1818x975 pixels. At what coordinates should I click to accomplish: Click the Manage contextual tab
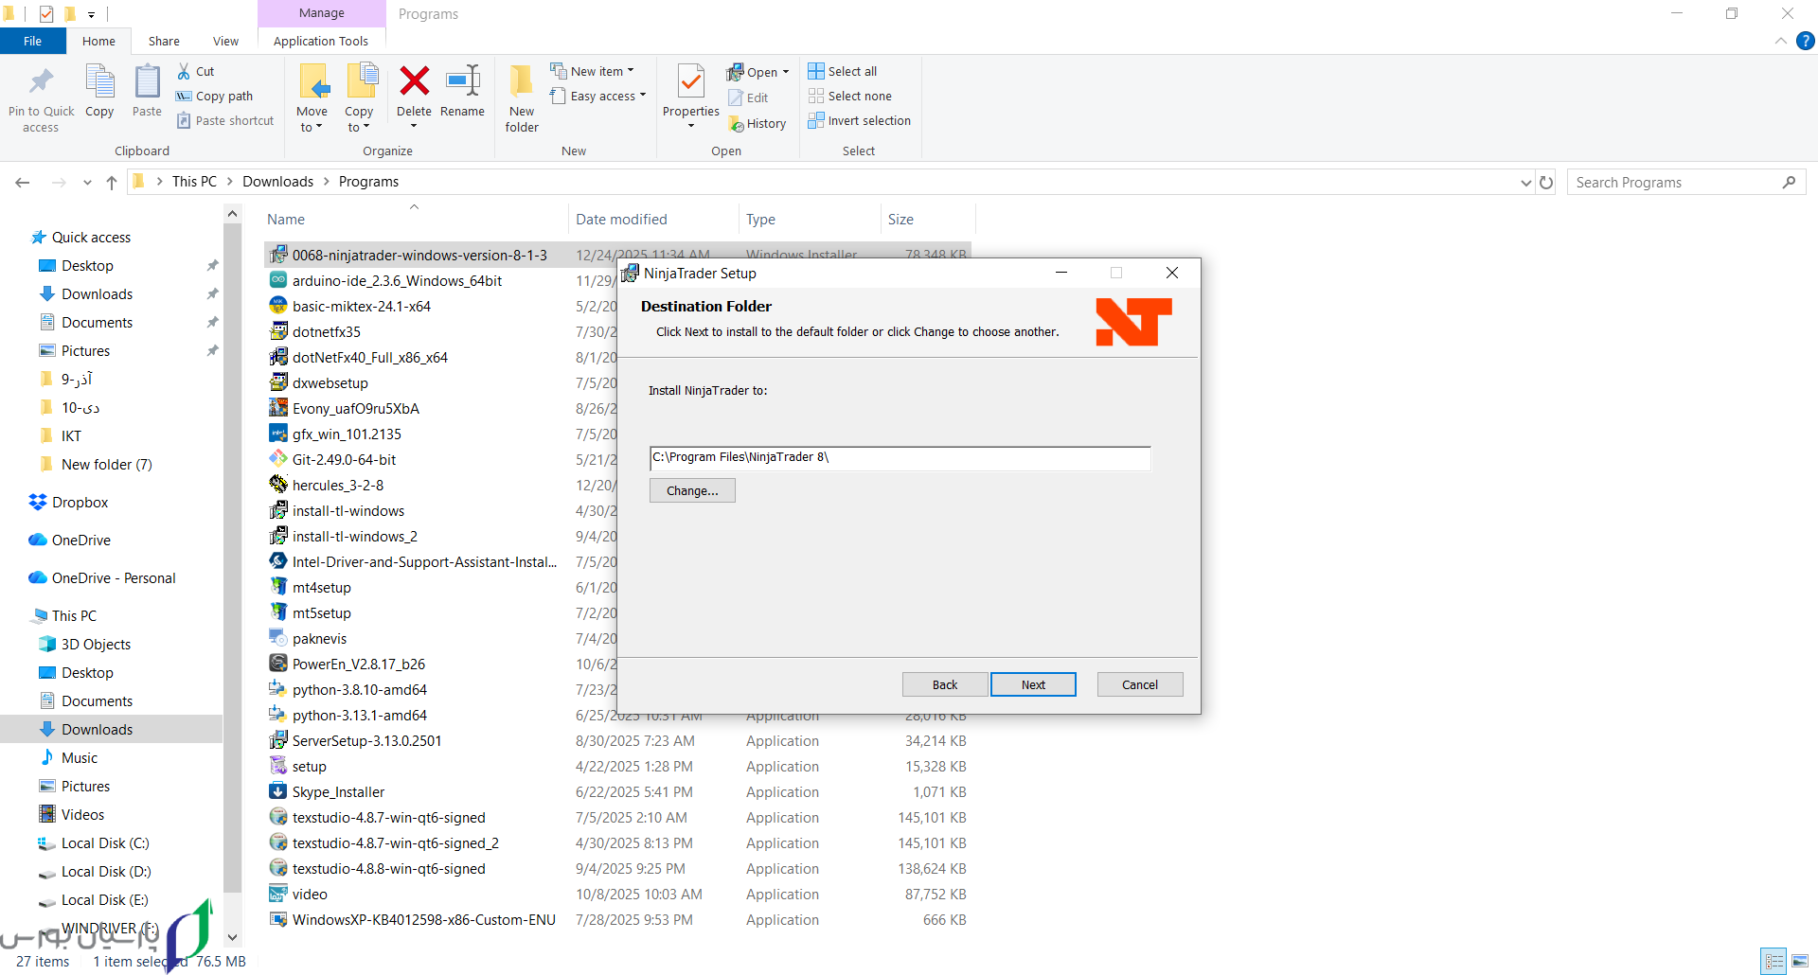322,13
